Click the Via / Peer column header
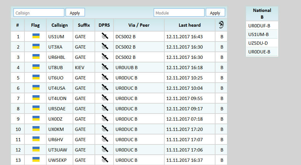This screenshot has width=301, height=165. pos(139,25)
